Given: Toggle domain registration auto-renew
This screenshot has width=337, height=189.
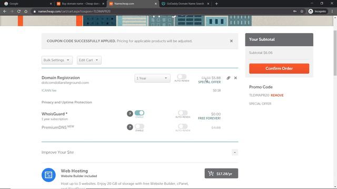Looking at the screenshot, I should click(182, 77).
